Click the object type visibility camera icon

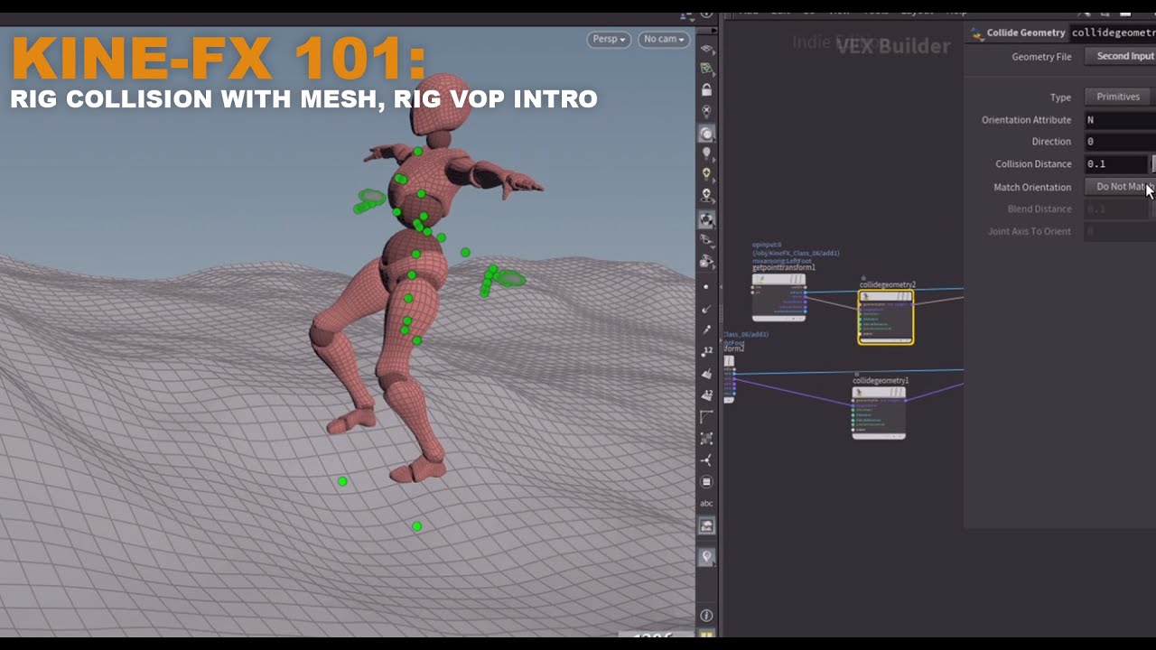(707, 262)
